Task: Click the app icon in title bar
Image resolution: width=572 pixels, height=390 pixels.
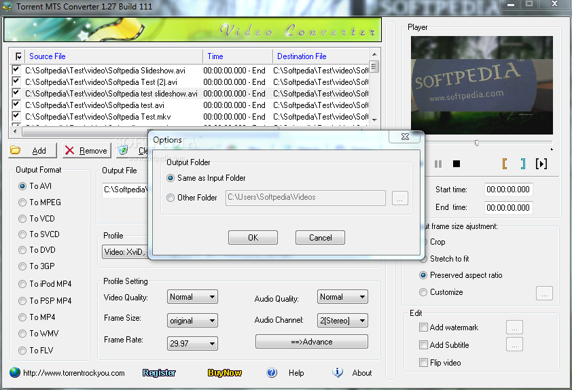Action: [x=7, y=7]
